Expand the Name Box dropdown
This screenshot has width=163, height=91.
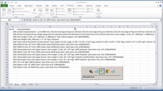click(20, 20)
